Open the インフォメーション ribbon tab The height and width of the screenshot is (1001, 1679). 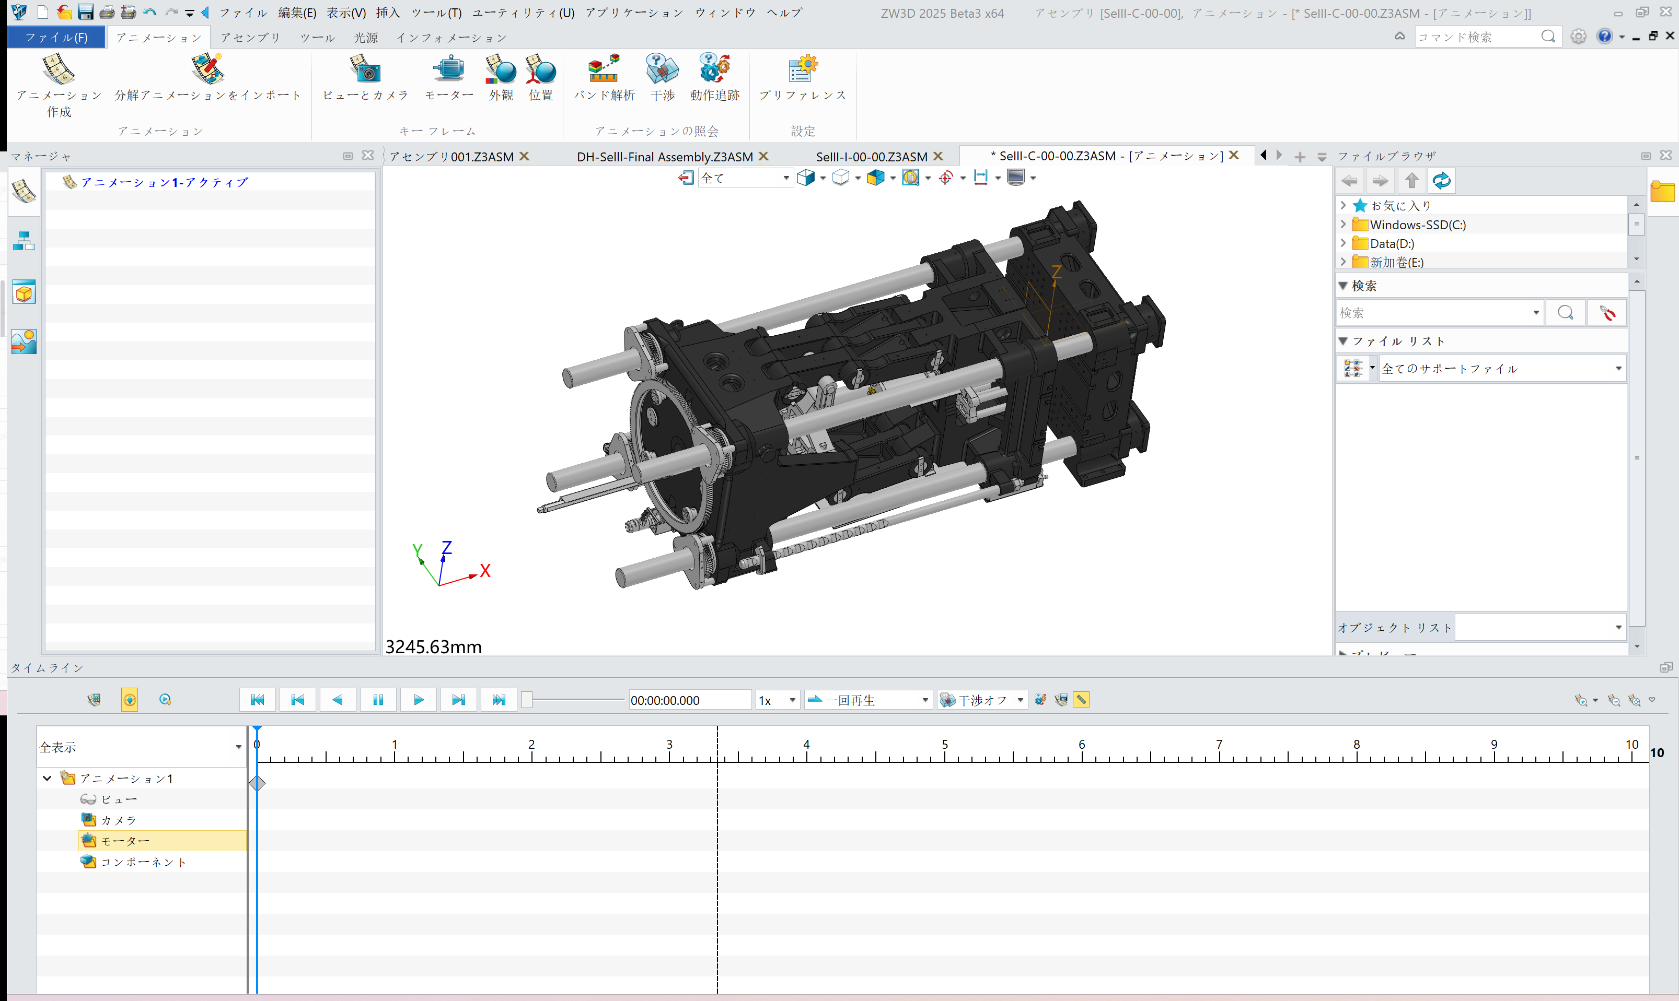[451, 38]
